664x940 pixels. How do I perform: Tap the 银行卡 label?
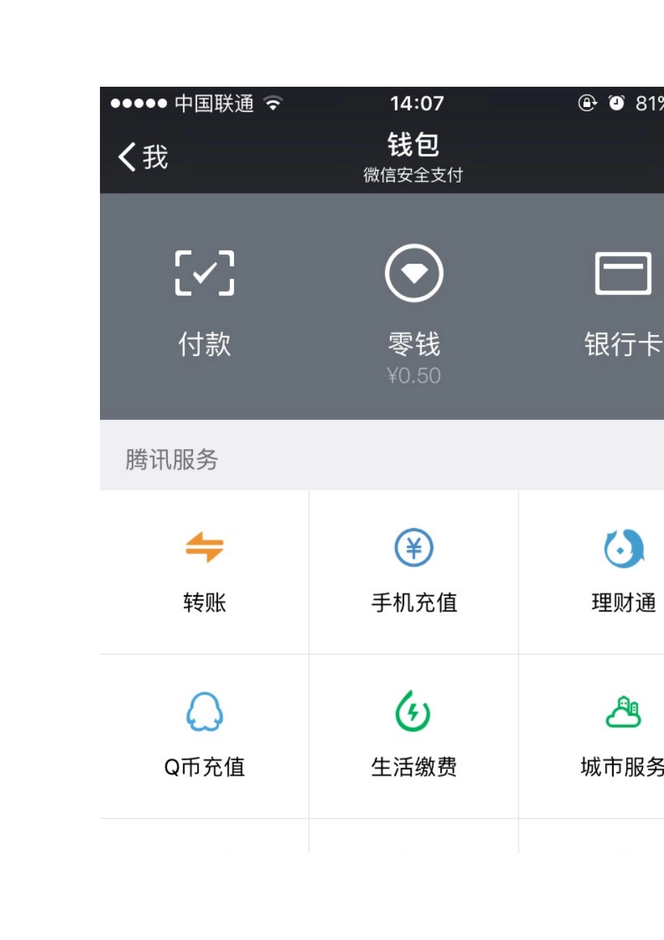[x=623, y=344]
